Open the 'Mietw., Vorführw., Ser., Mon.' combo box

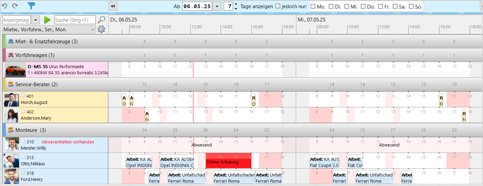click(49, 30)
